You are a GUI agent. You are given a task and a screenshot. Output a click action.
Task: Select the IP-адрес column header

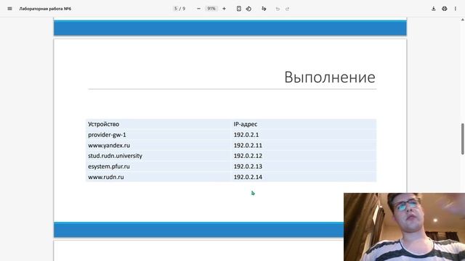click(304, 124)
